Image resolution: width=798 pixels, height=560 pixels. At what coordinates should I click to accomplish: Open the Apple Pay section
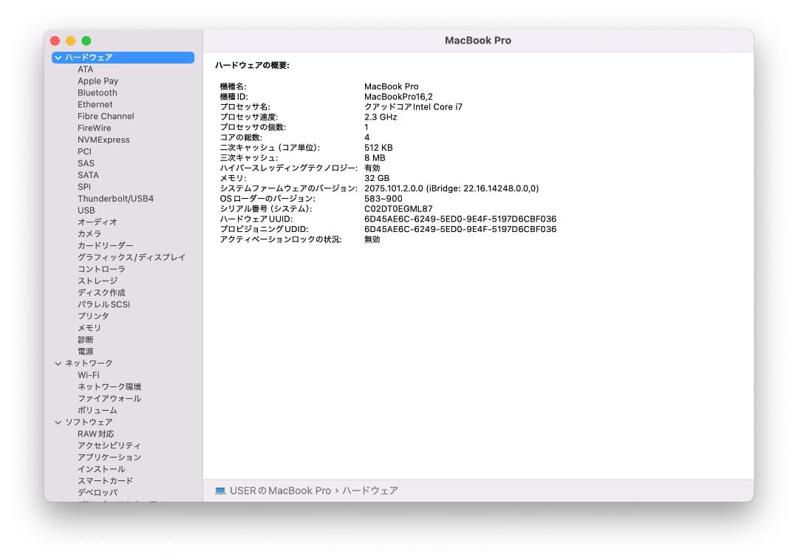(97, 81)
